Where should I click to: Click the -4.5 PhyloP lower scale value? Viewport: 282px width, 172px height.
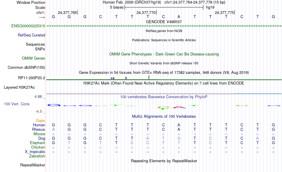coord(39,112)
